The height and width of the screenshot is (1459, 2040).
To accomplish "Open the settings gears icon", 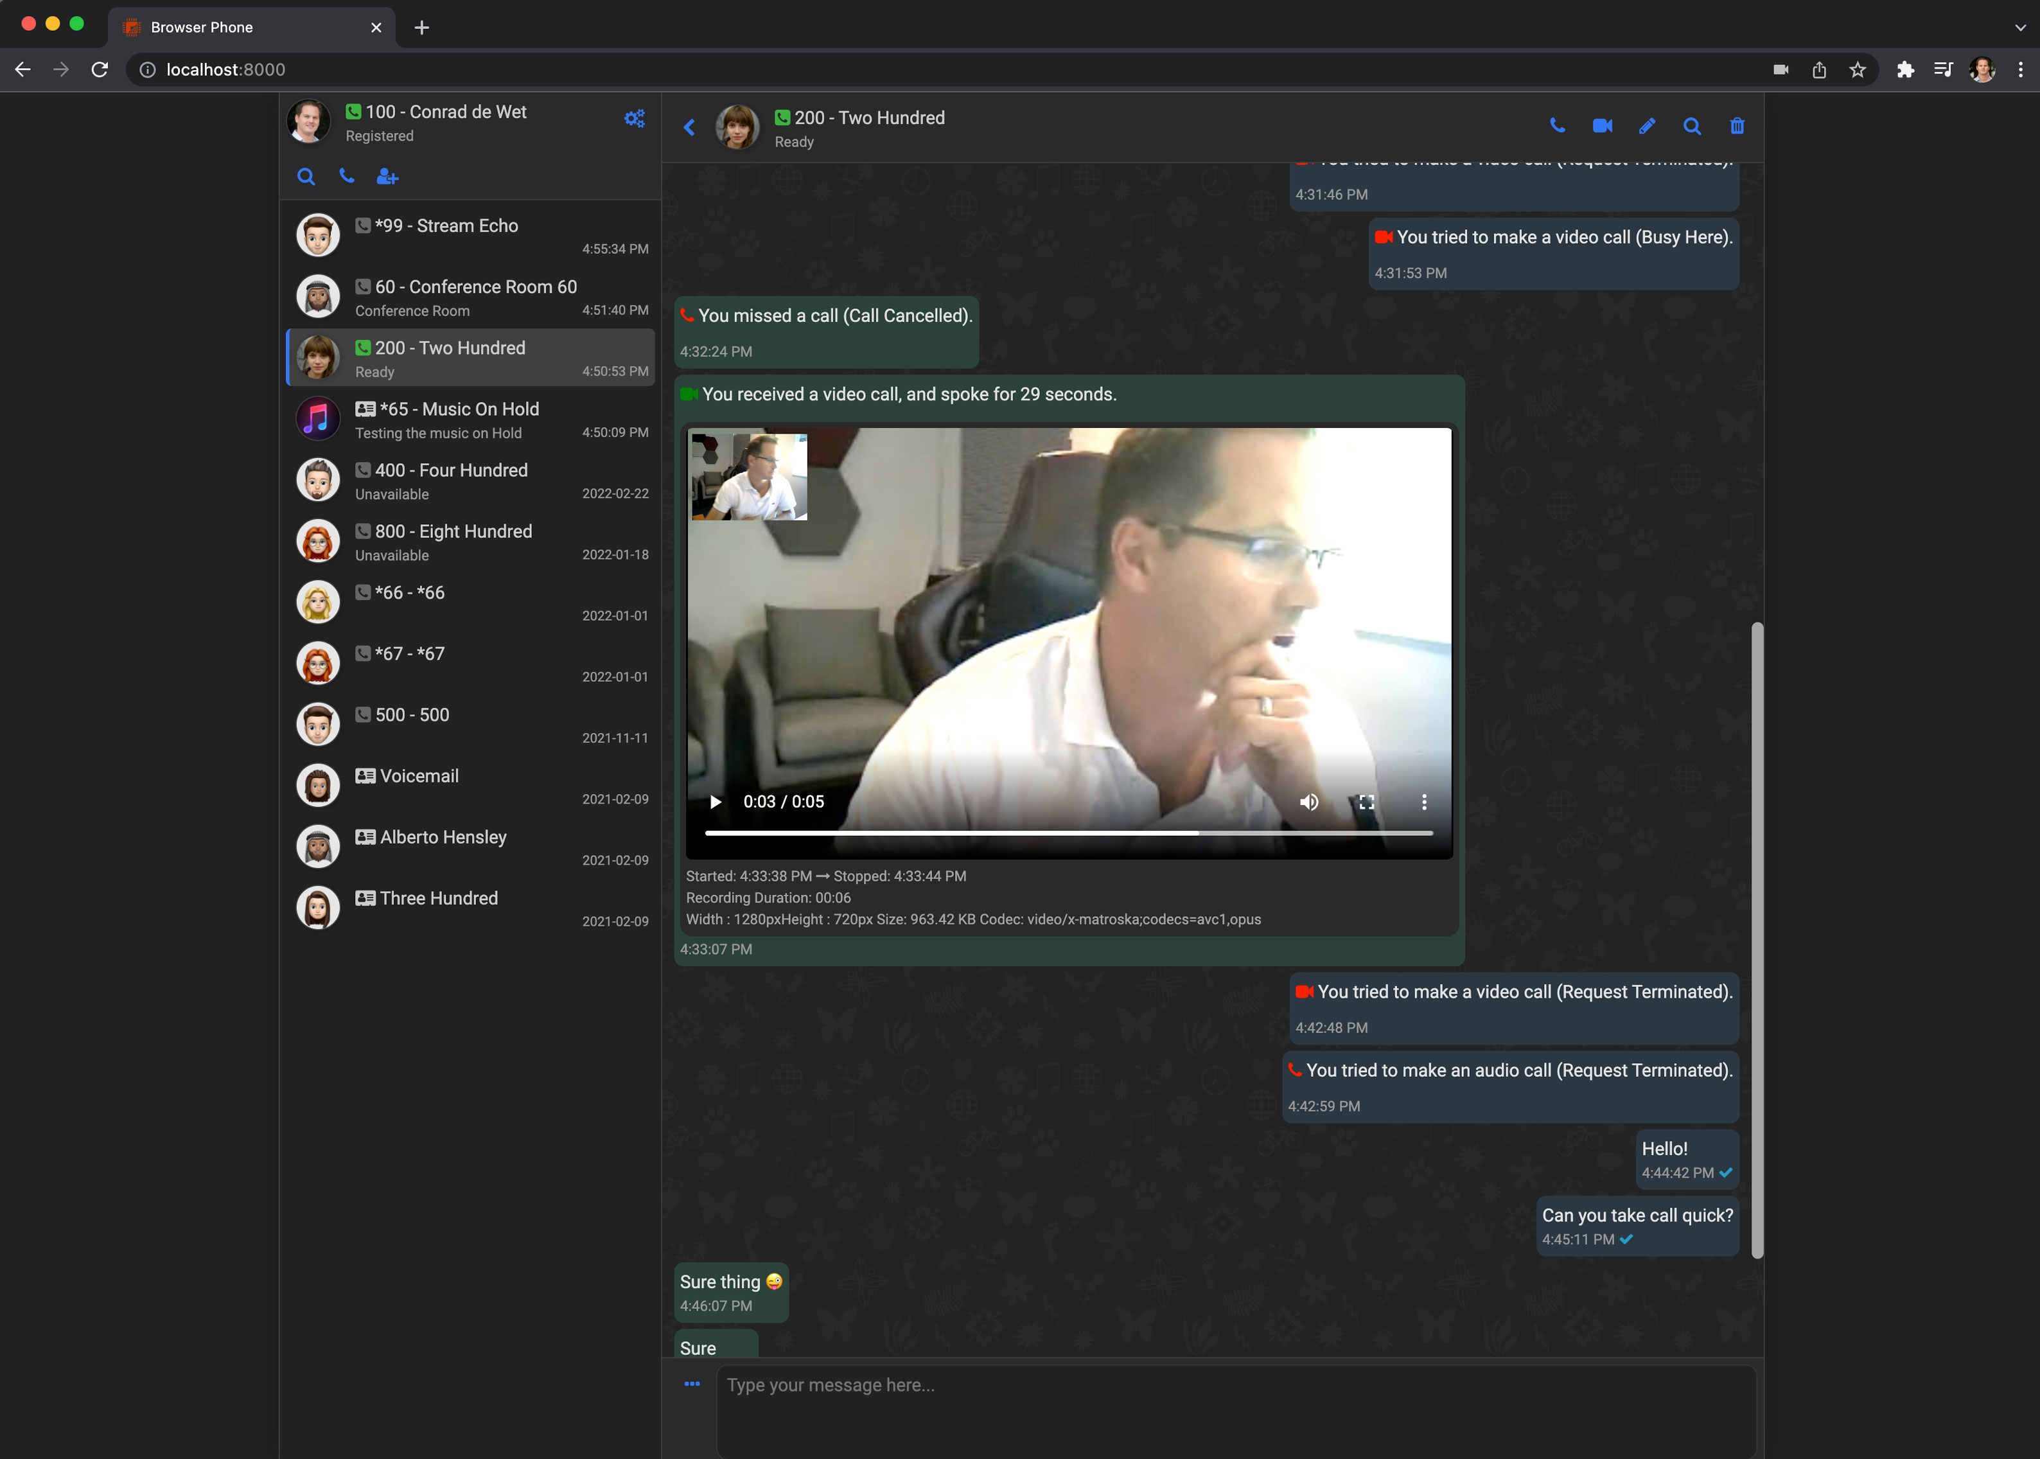I will (634, 119).
